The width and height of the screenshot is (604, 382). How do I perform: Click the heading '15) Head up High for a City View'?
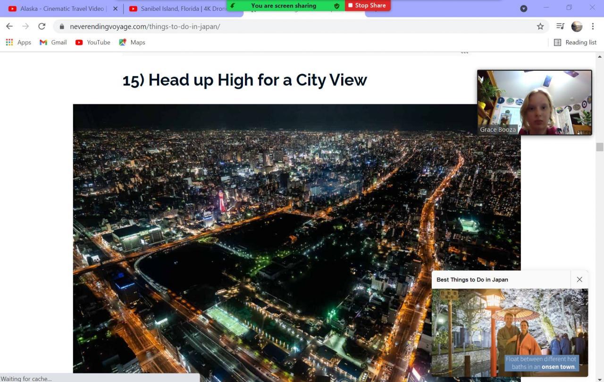click(244, 80)
